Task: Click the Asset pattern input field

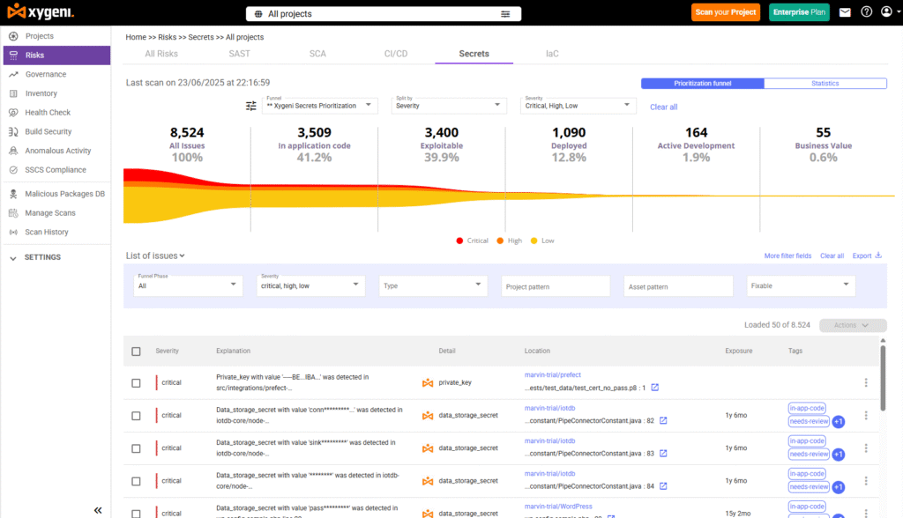Action: coord(678,286)
